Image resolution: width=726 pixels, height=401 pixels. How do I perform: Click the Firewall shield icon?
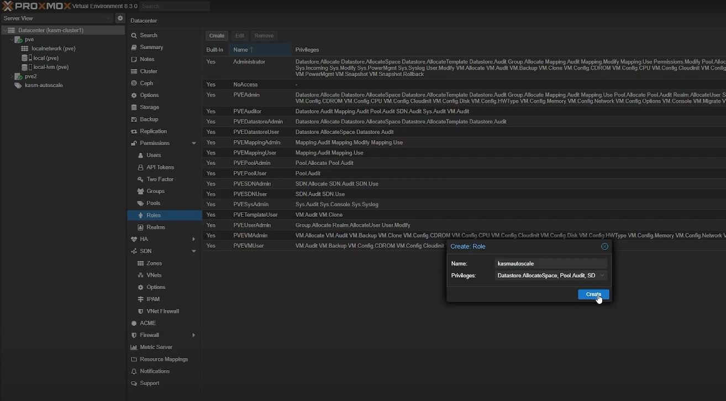click(x=134, y=335)
